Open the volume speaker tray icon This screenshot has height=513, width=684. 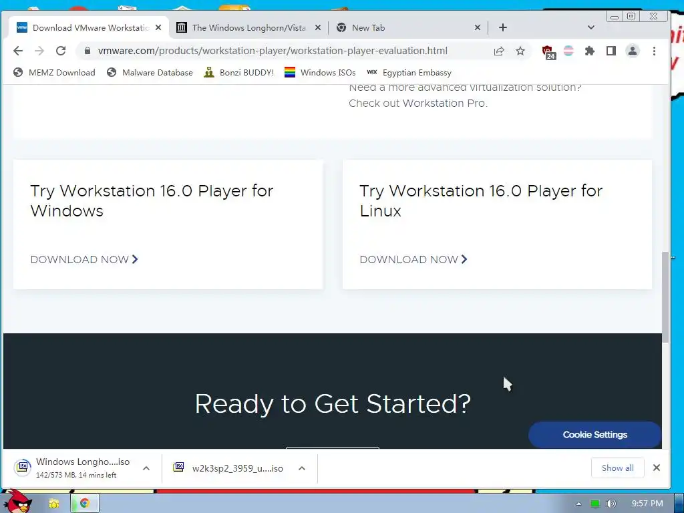click(611, 504)
